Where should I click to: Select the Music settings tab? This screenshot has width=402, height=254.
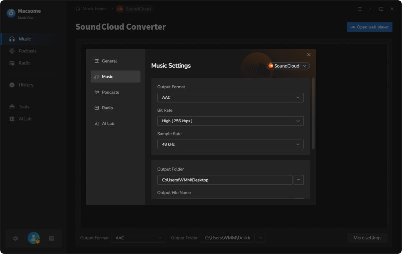116,77
